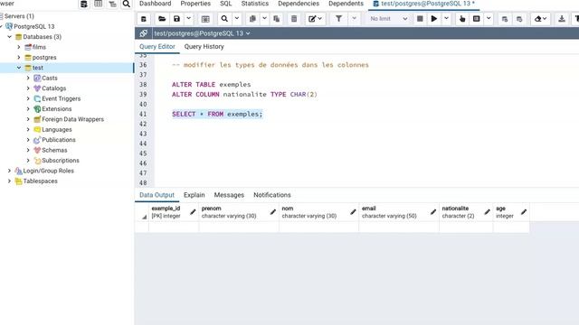
Task: Click the select-all corner cell in data grid
Action: click(x=142, y=212)
